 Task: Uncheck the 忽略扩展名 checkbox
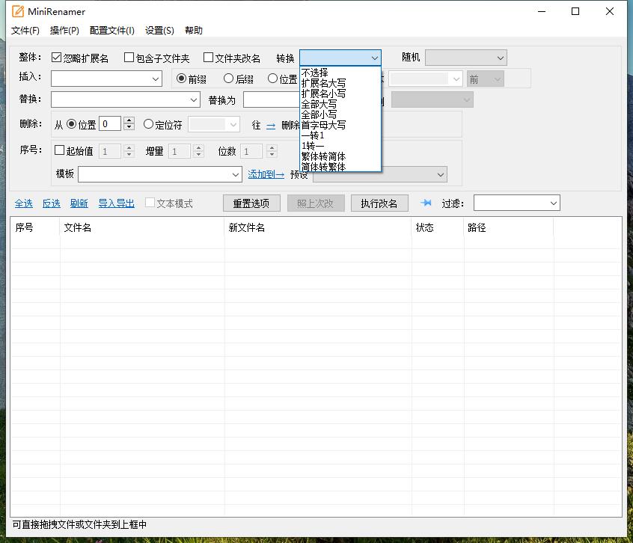[56, 57]
